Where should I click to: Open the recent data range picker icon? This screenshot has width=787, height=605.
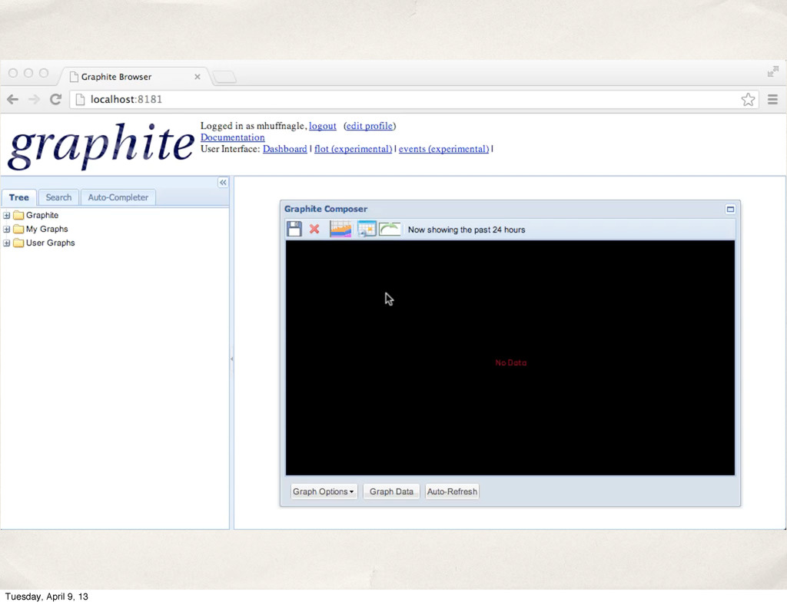(340, 229)
